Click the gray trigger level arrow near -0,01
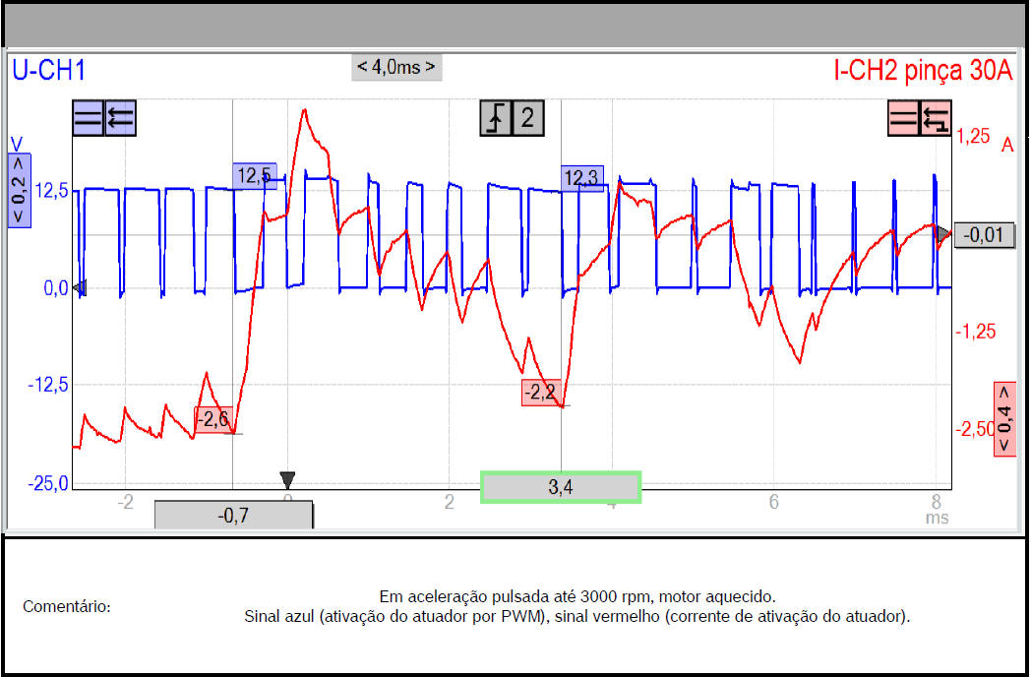Viewport: 1031px width, 677px height. pyautogui.click(x=943, y=234)
